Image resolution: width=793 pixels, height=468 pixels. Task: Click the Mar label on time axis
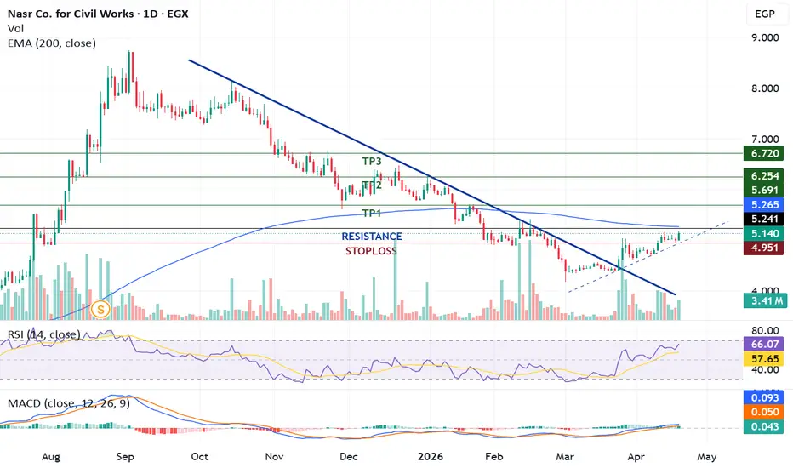tap(565, 456)
